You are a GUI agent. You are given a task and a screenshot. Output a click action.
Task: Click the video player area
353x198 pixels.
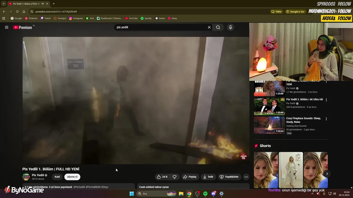pyautogui.click(x=136, y=100)
